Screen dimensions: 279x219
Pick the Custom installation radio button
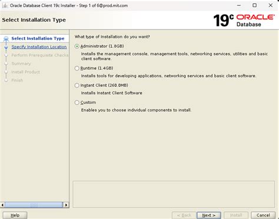(x=77, y=103)
